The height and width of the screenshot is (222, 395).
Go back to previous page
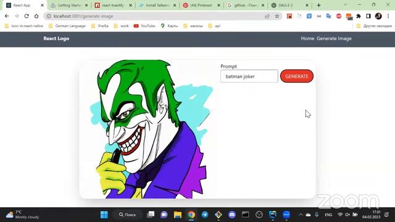pyautogui.click(x=7, y=16)
